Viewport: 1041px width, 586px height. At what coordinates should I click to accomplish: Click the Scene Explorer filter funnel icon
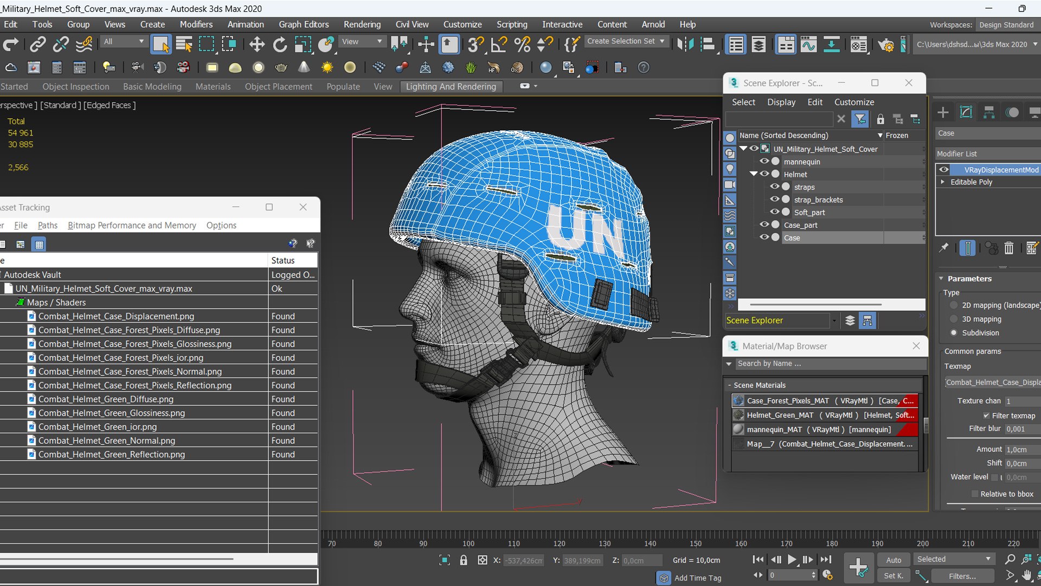pos(860,119)
